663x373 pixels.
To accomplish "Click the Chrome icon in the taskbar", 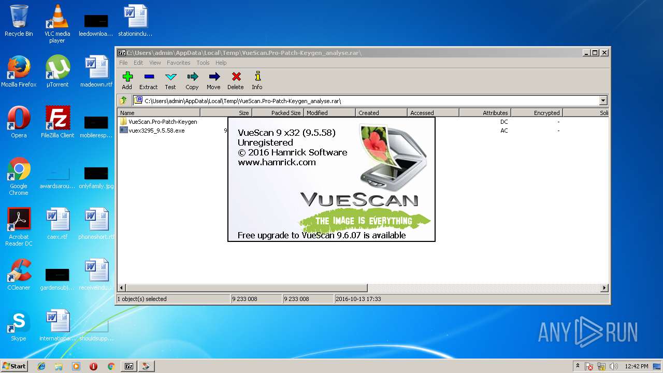I will [111, 366].
